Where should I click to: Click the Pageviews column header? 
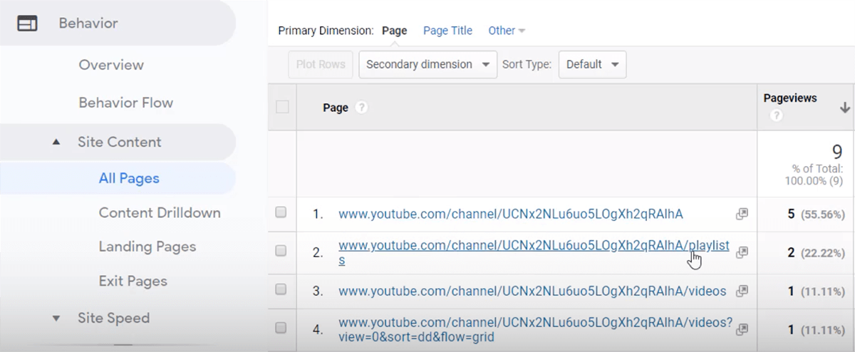790,98
